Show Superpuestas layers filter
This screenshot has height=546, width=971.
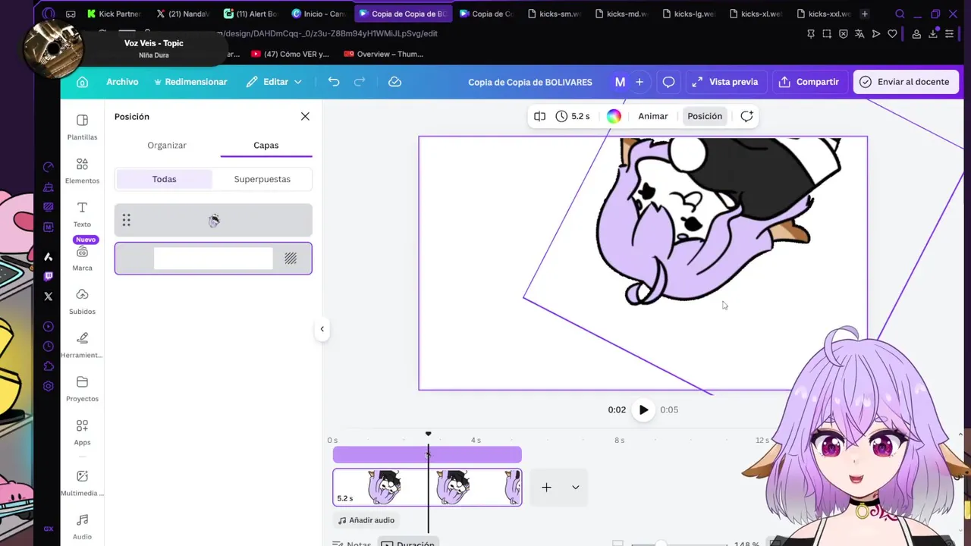[x=262, y=179]
